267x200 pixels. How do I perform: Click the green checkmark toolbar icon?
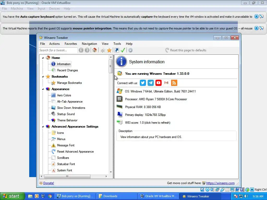click(x=123, y=50)
